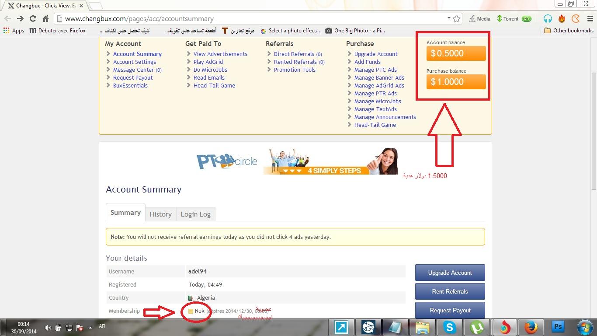Reload the Changbux page
The width and height of the screenshot is (597, 336).
(33, 19)
